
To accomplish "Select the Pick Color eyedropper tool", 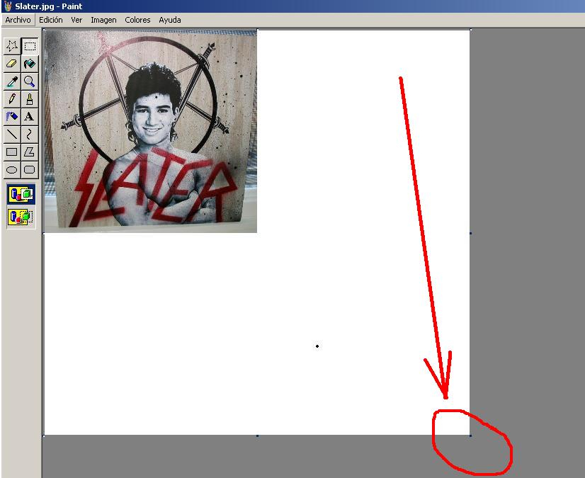I will (x=12, y=81).
